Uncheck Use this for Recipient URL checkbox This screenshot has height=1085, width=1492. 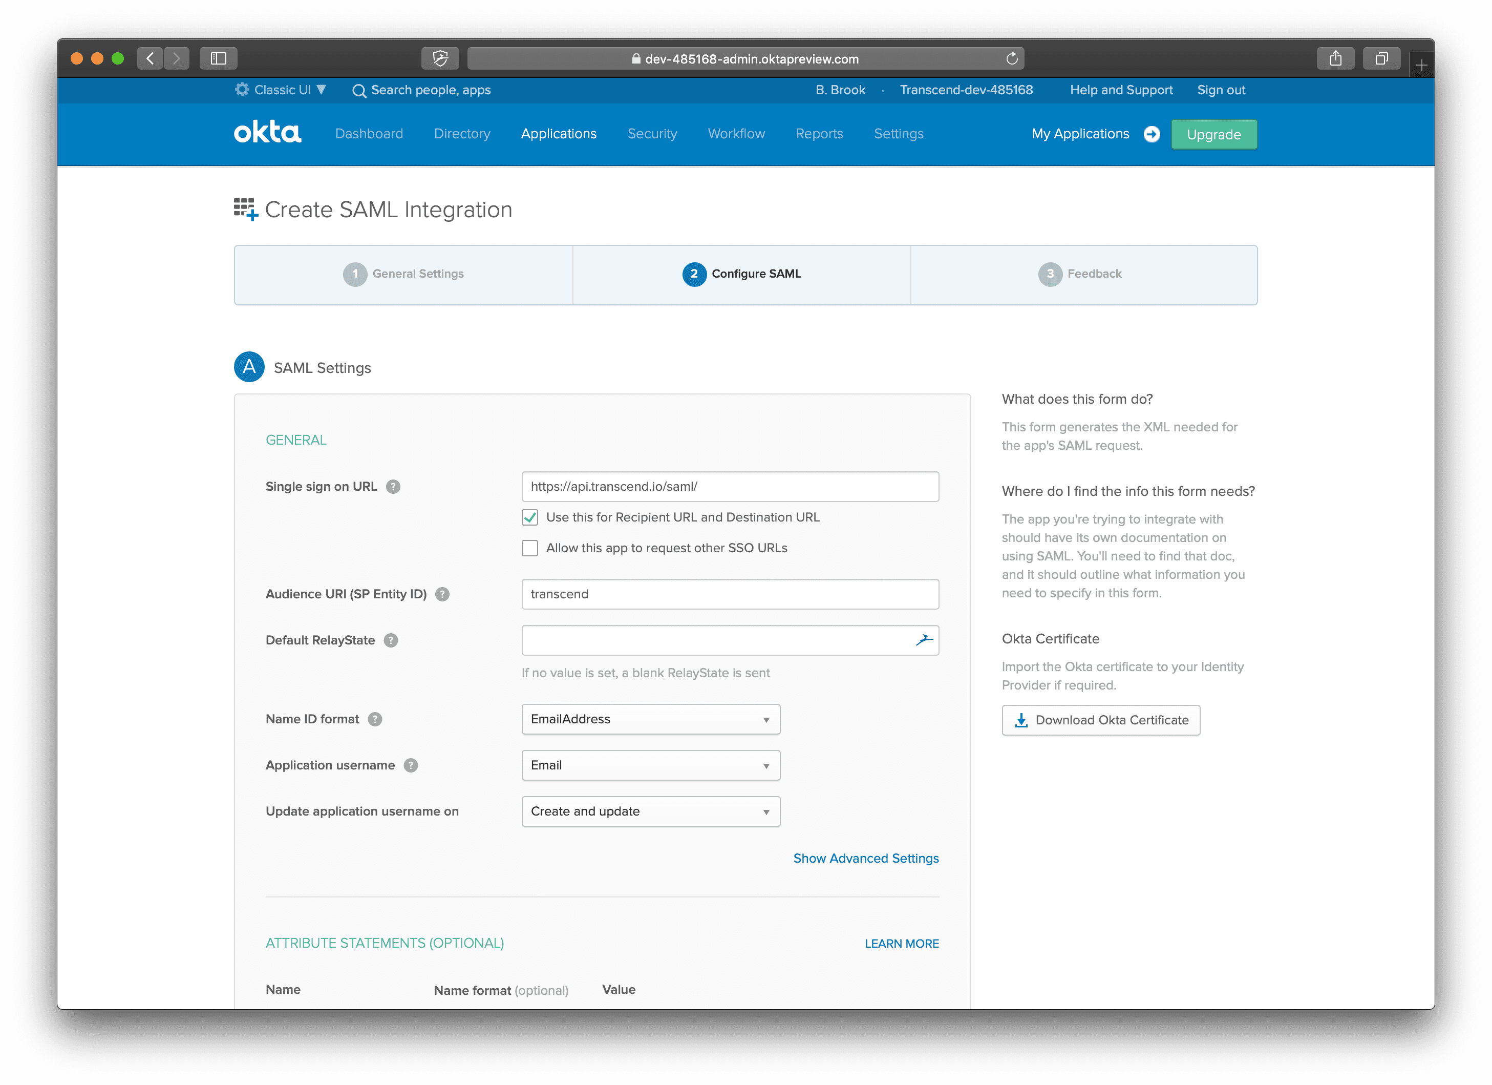(529, 517)
